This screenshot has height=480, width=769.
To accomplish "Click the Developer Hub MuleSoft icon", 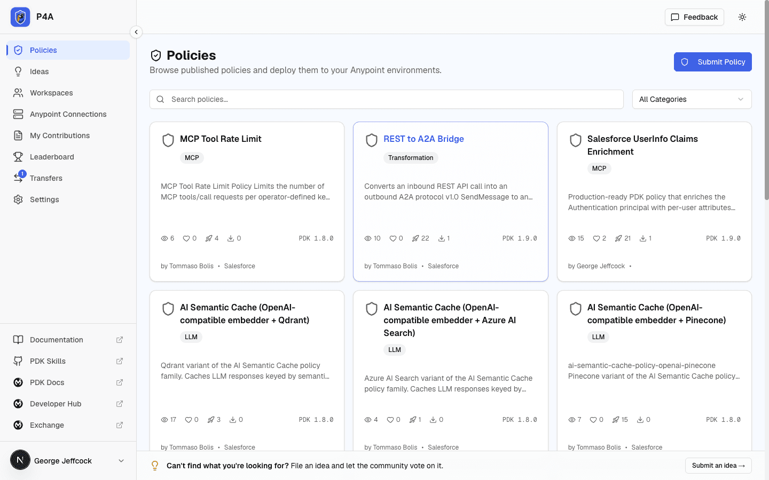I will point(18,404).
